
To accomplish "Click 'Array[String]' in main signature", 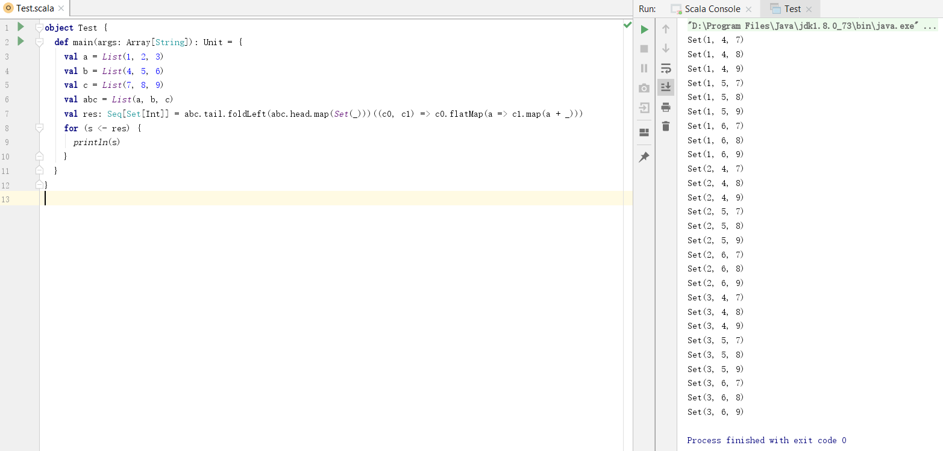I will [x=158, y=42].
